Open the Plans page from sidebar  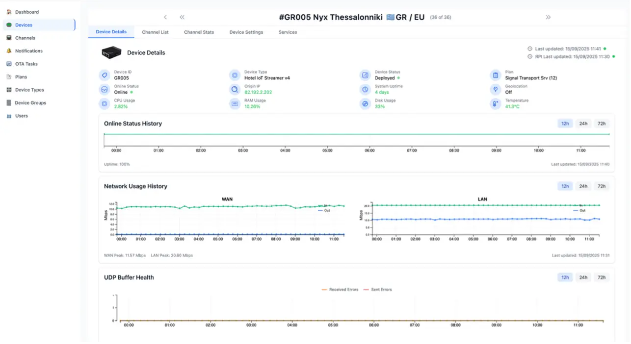click(x=21, y=77)
